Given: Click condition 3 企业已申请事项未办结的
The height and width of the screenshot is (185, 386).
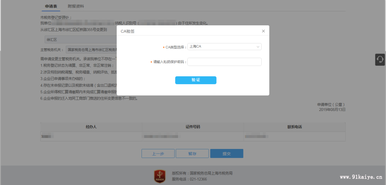Looking at the screenshot, I should coord(63,78).
